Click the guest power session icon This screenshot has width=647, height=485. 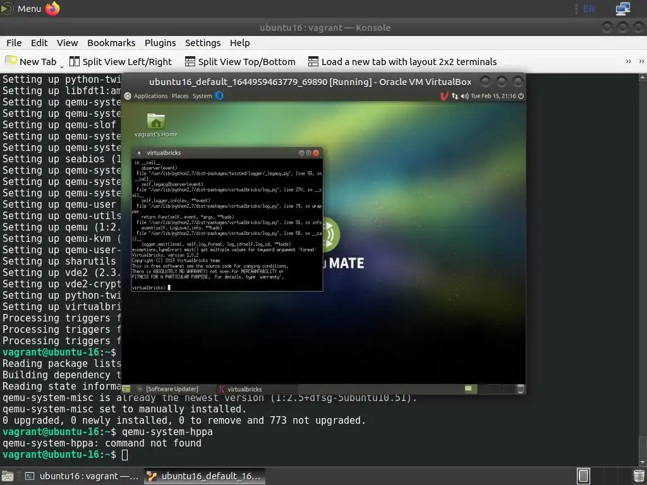[521, 96]
